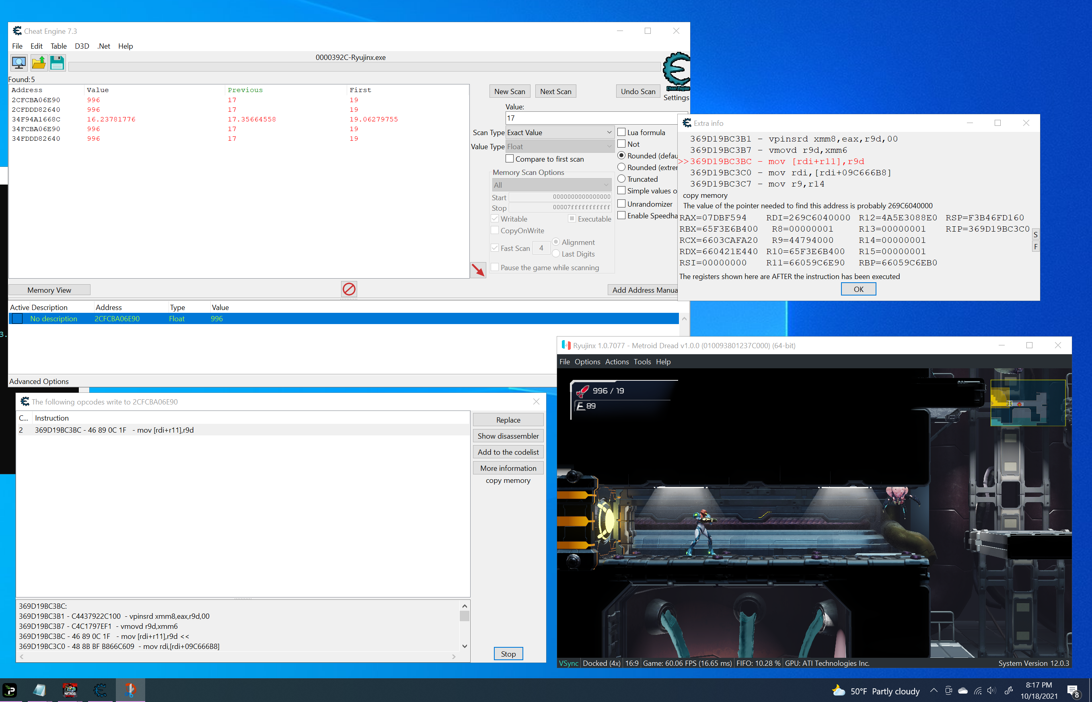This screenshot has height=702, width=1092.
Task: Enable the Simple values only checkbox
Action: point(621,191)
